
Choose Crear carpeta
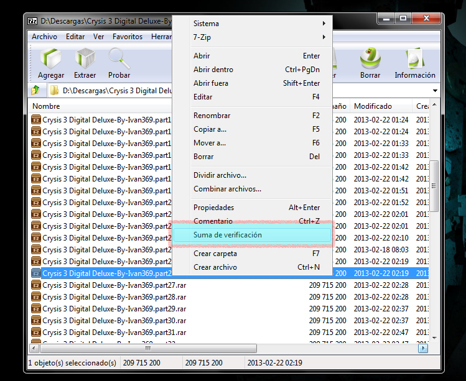click(x=252, y=254)
